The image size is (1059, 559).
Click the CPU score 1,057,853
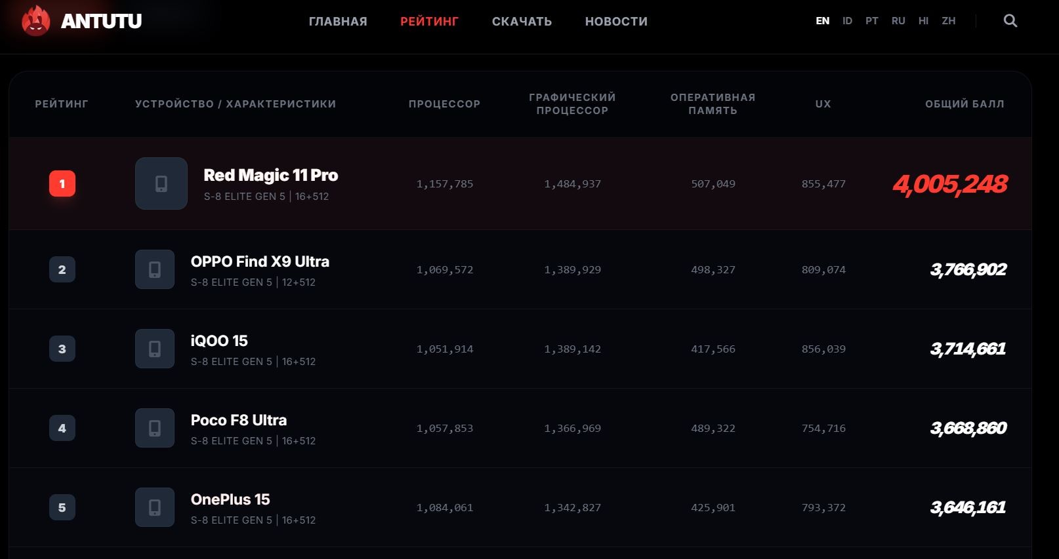coord(445,429)
